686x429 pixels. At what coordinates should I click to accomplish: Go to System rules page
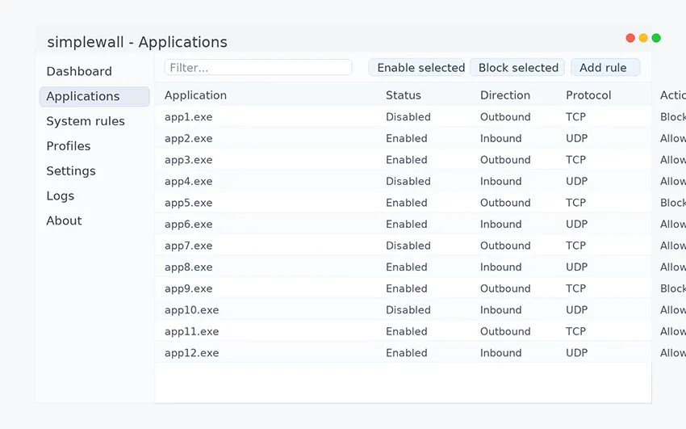(86, 122)
